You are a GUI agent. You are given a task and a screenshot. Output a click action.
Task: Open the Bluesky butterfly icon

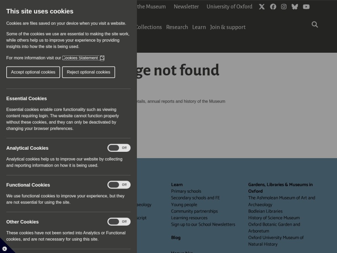[x=294, y=7]
